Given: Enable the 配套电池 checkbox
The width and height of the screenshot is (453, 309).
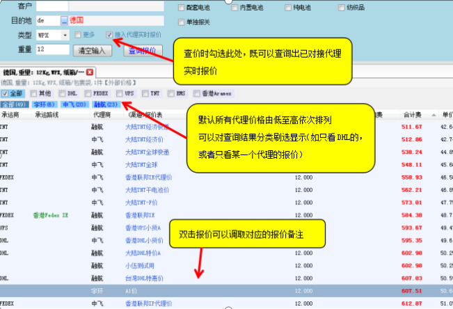Looking at the screenshot, I should [x=182, y=6].
